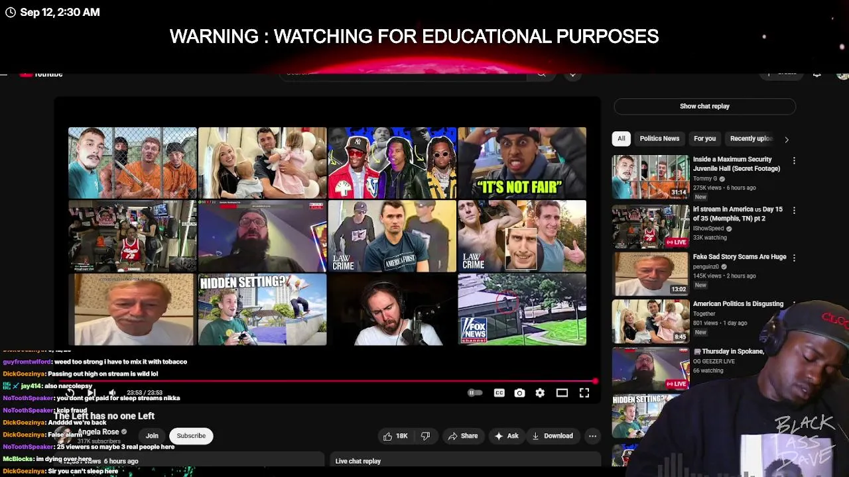This screenshot has width=849, height=477.
Task: Open Inside a Maximum Security title
Action: (x=736, y=164)
